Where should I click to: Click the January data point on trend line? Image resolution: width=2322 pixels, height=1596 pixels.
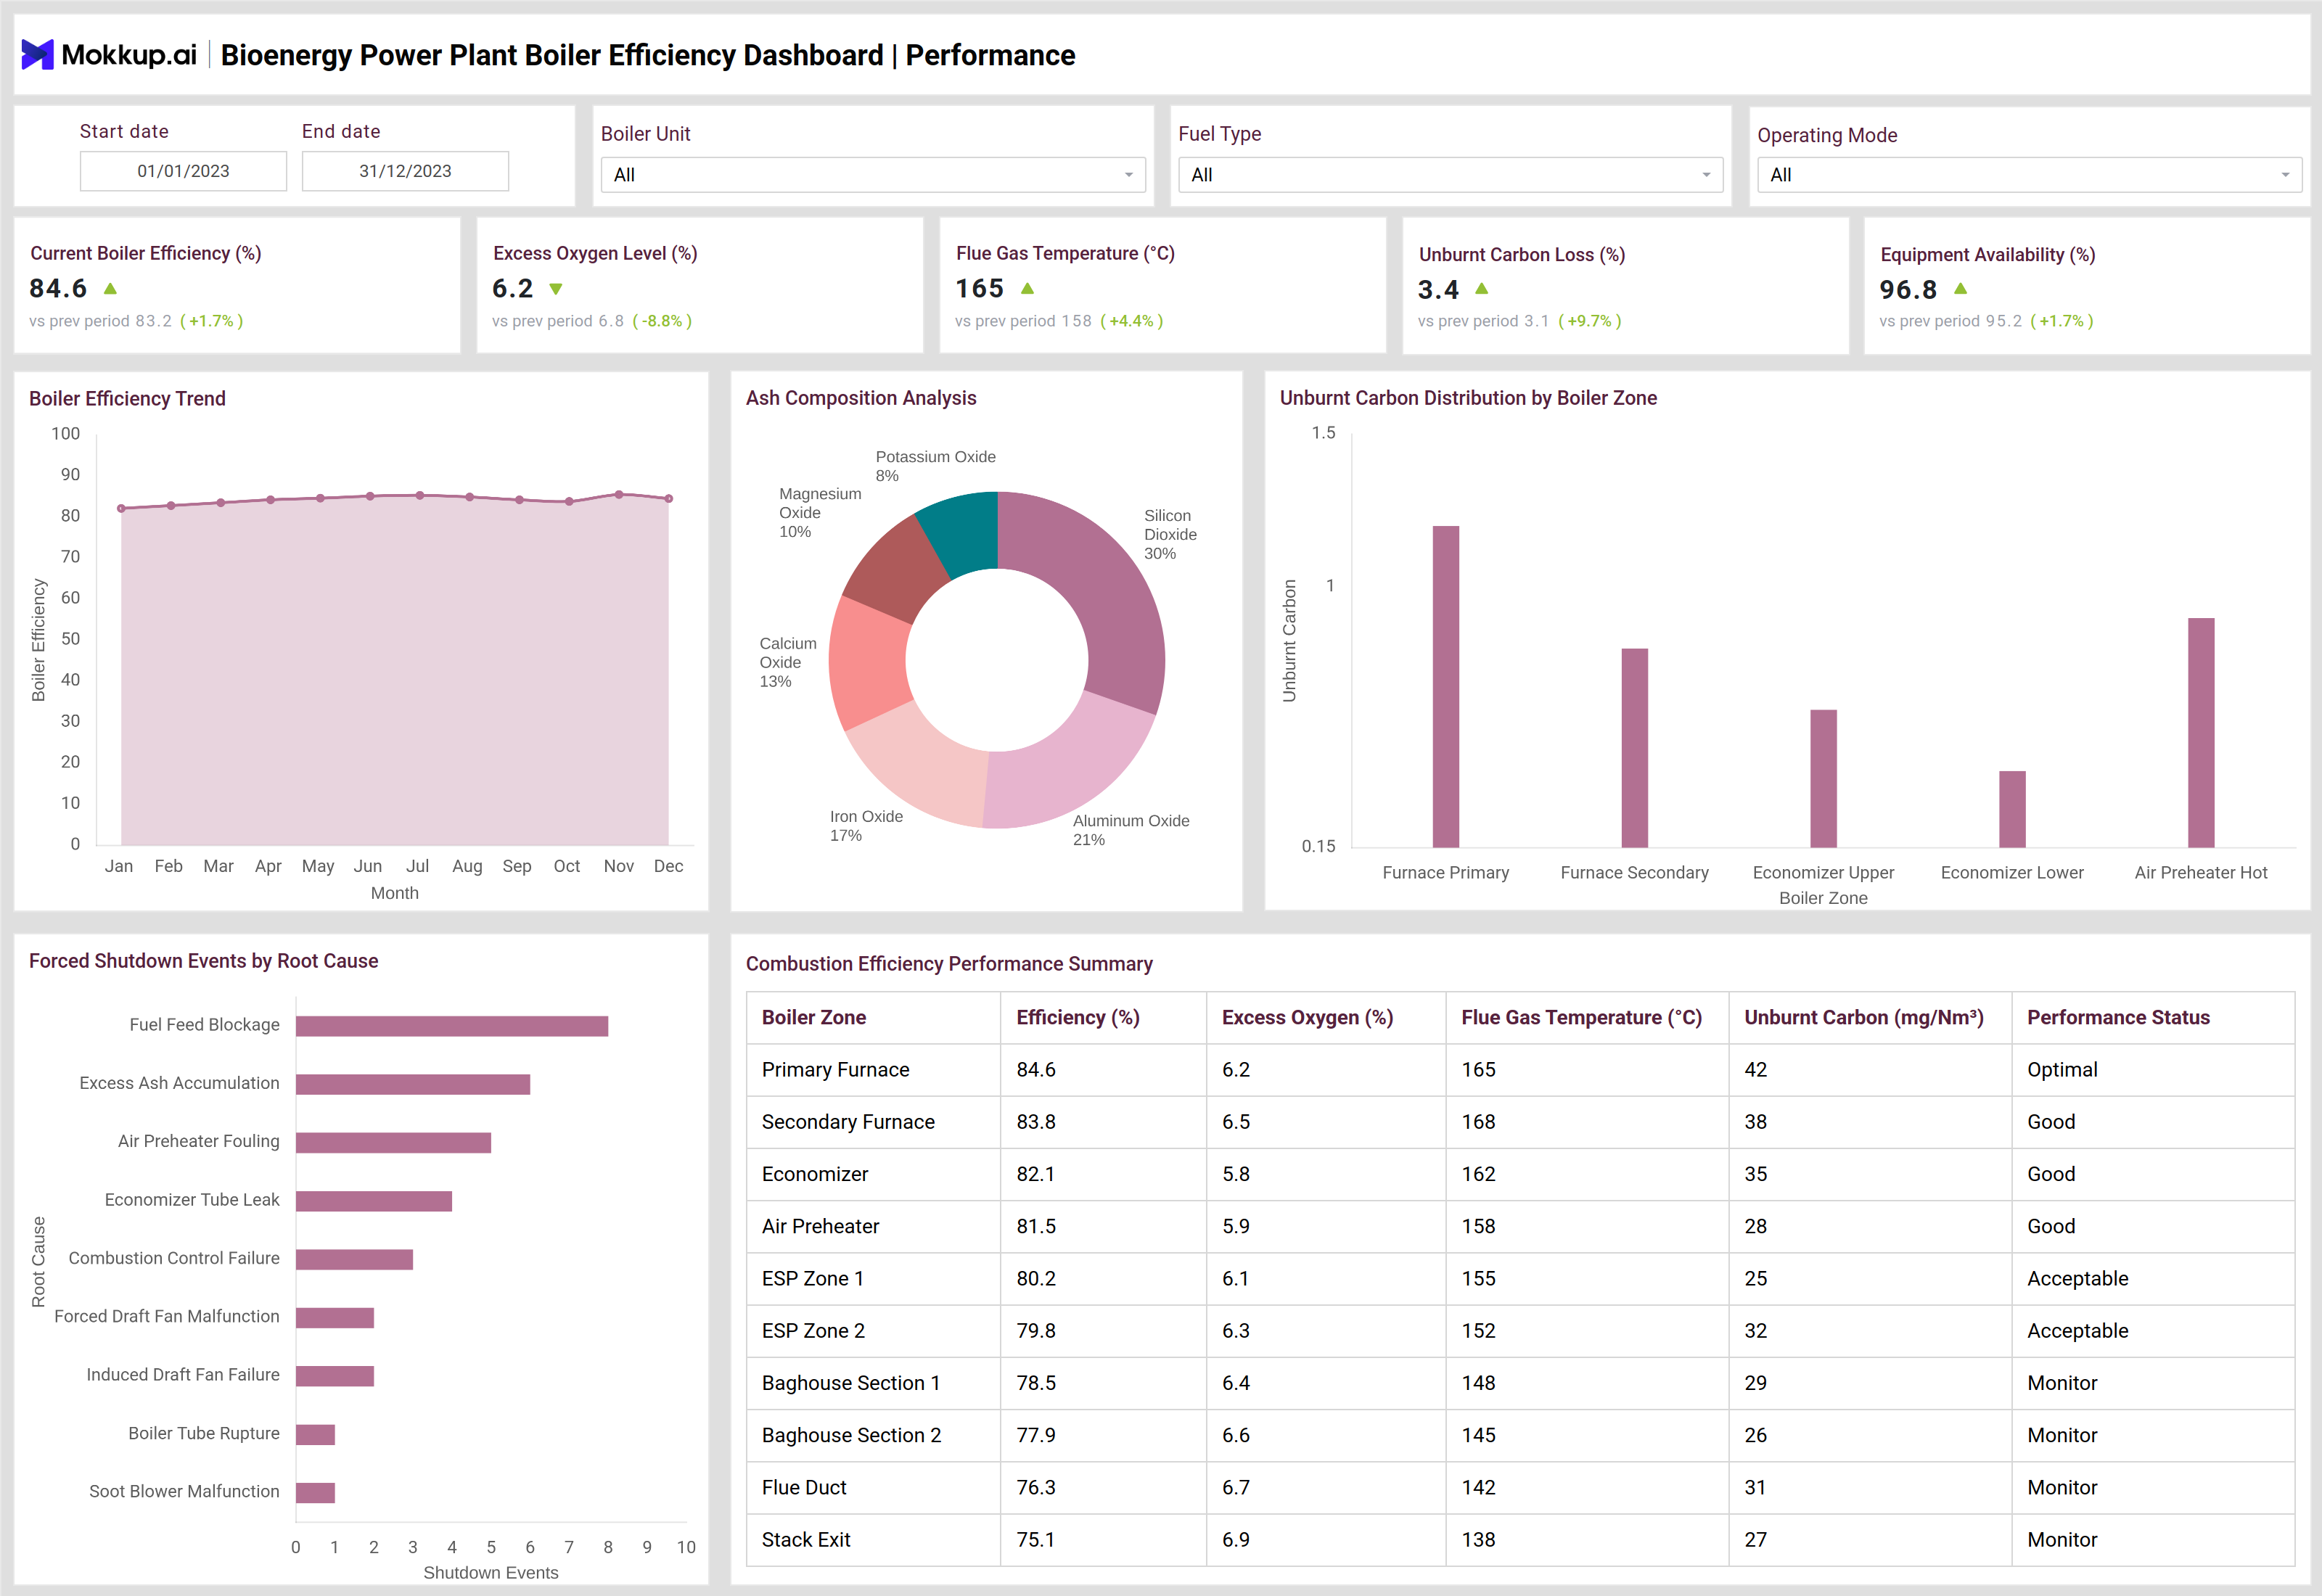[122, 508]
